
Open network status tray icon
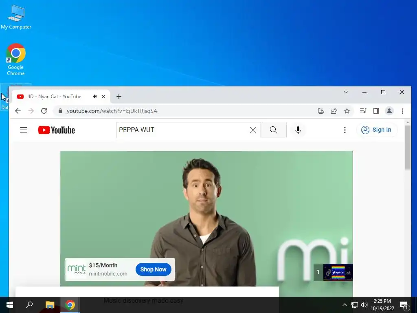[x=355, y=305]
